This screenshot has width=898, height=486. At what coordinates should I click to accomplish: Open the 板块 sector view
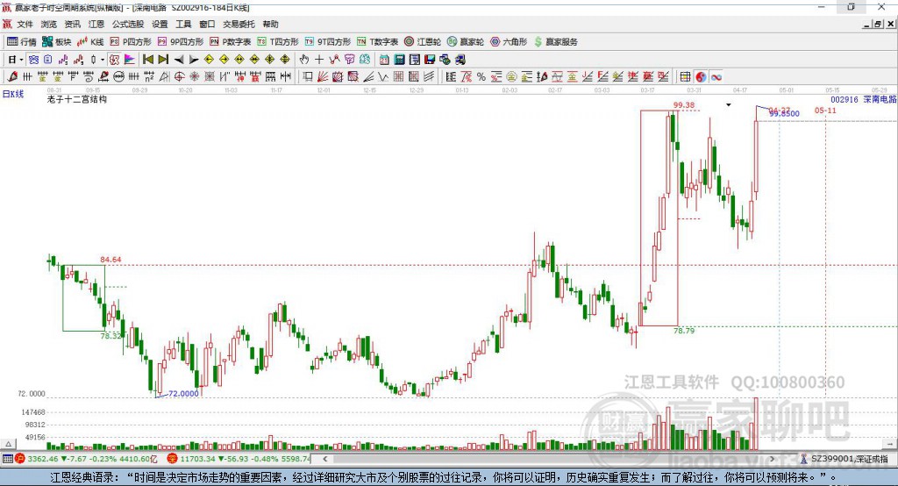56,42
